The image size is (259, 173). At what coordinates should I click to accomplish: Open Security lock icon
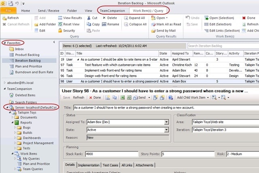[60, 31]
